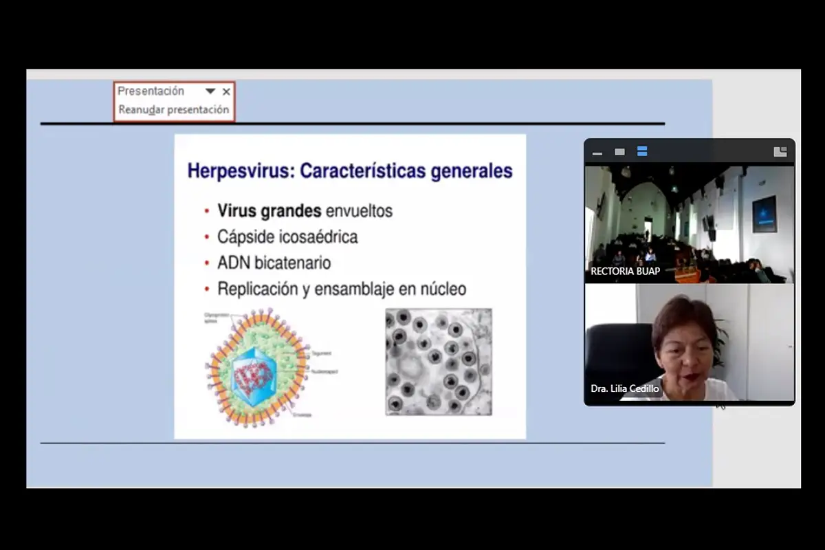The image size is (825, 550).
Task: Select the minimize icon on the video panel
Action: pyautogui.click(x=597, y=152)
